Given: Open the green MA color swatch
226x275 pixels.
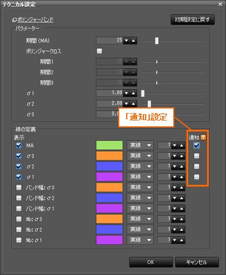Looking at the screenshot, I should pyautogui.click(x=110, y=145).
